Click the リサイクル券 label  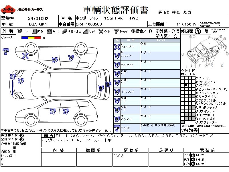tap(189, 130)
